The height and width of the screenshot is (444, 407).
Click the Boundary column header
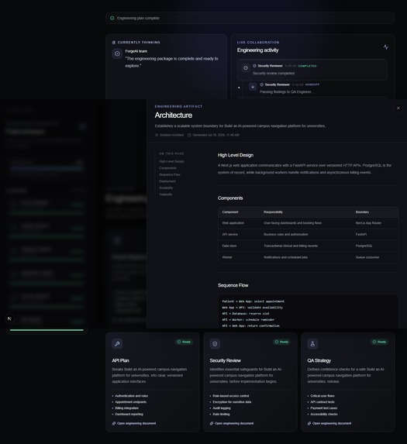pyautogui.click(x=362, y=212)
